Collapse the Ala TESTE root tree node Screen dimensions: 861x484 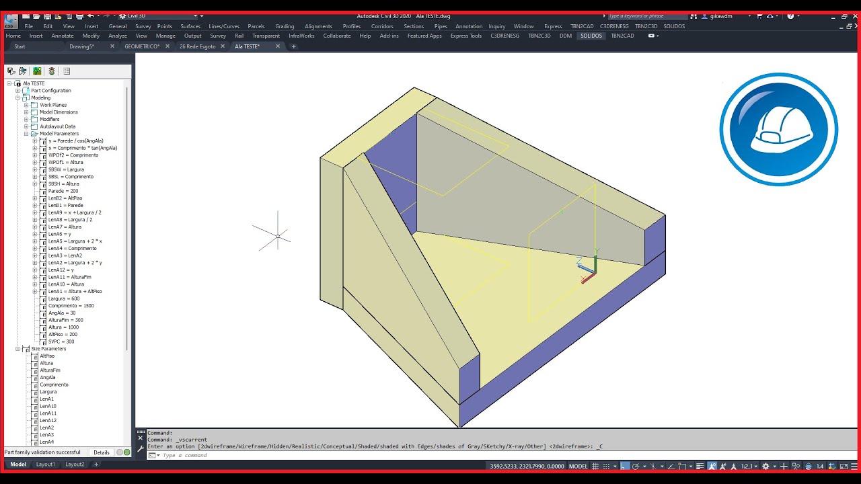coord(9,83)
